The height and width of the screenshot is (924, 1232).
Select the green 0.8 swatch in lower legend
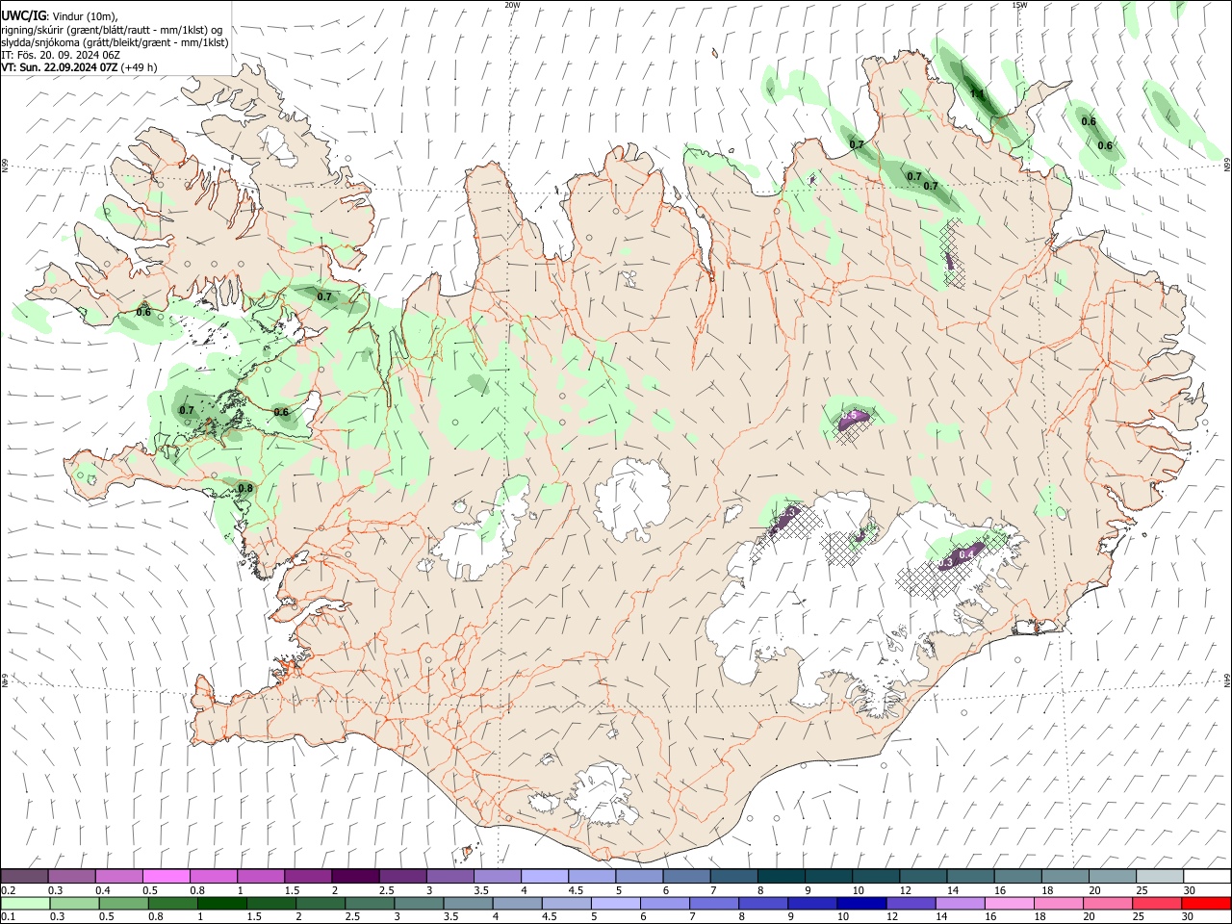[x=173, y=904]
